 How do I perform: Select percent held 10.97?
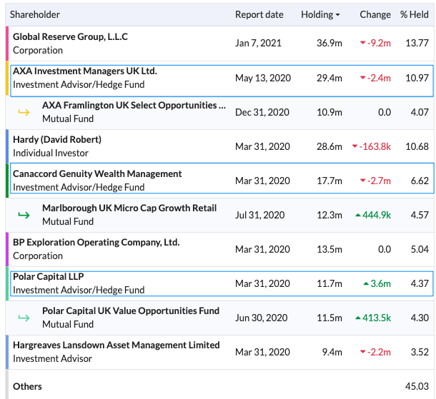(417, 78)
